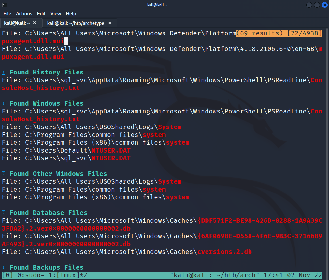Click the cversions.2.db filename
The height and width of the screenshot is (280, 329).
pos(224,252)
